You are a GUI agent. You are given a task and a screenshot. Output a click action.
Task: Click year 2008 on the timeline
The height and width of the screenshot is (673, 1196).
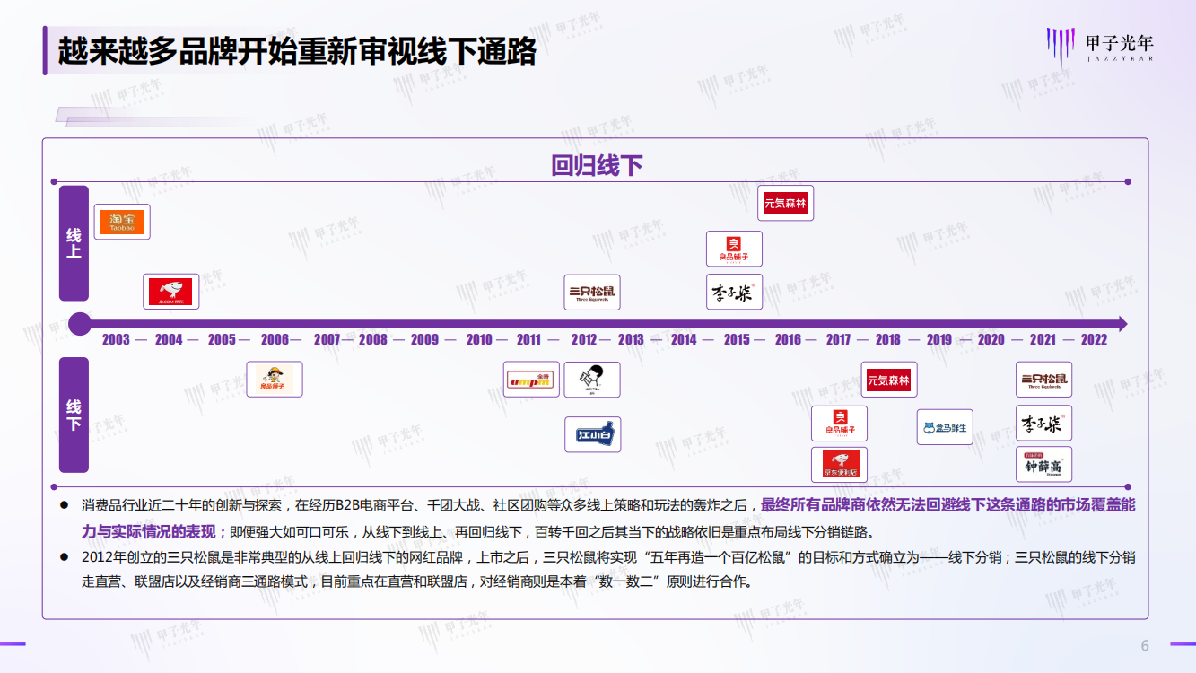pos(373,339)
